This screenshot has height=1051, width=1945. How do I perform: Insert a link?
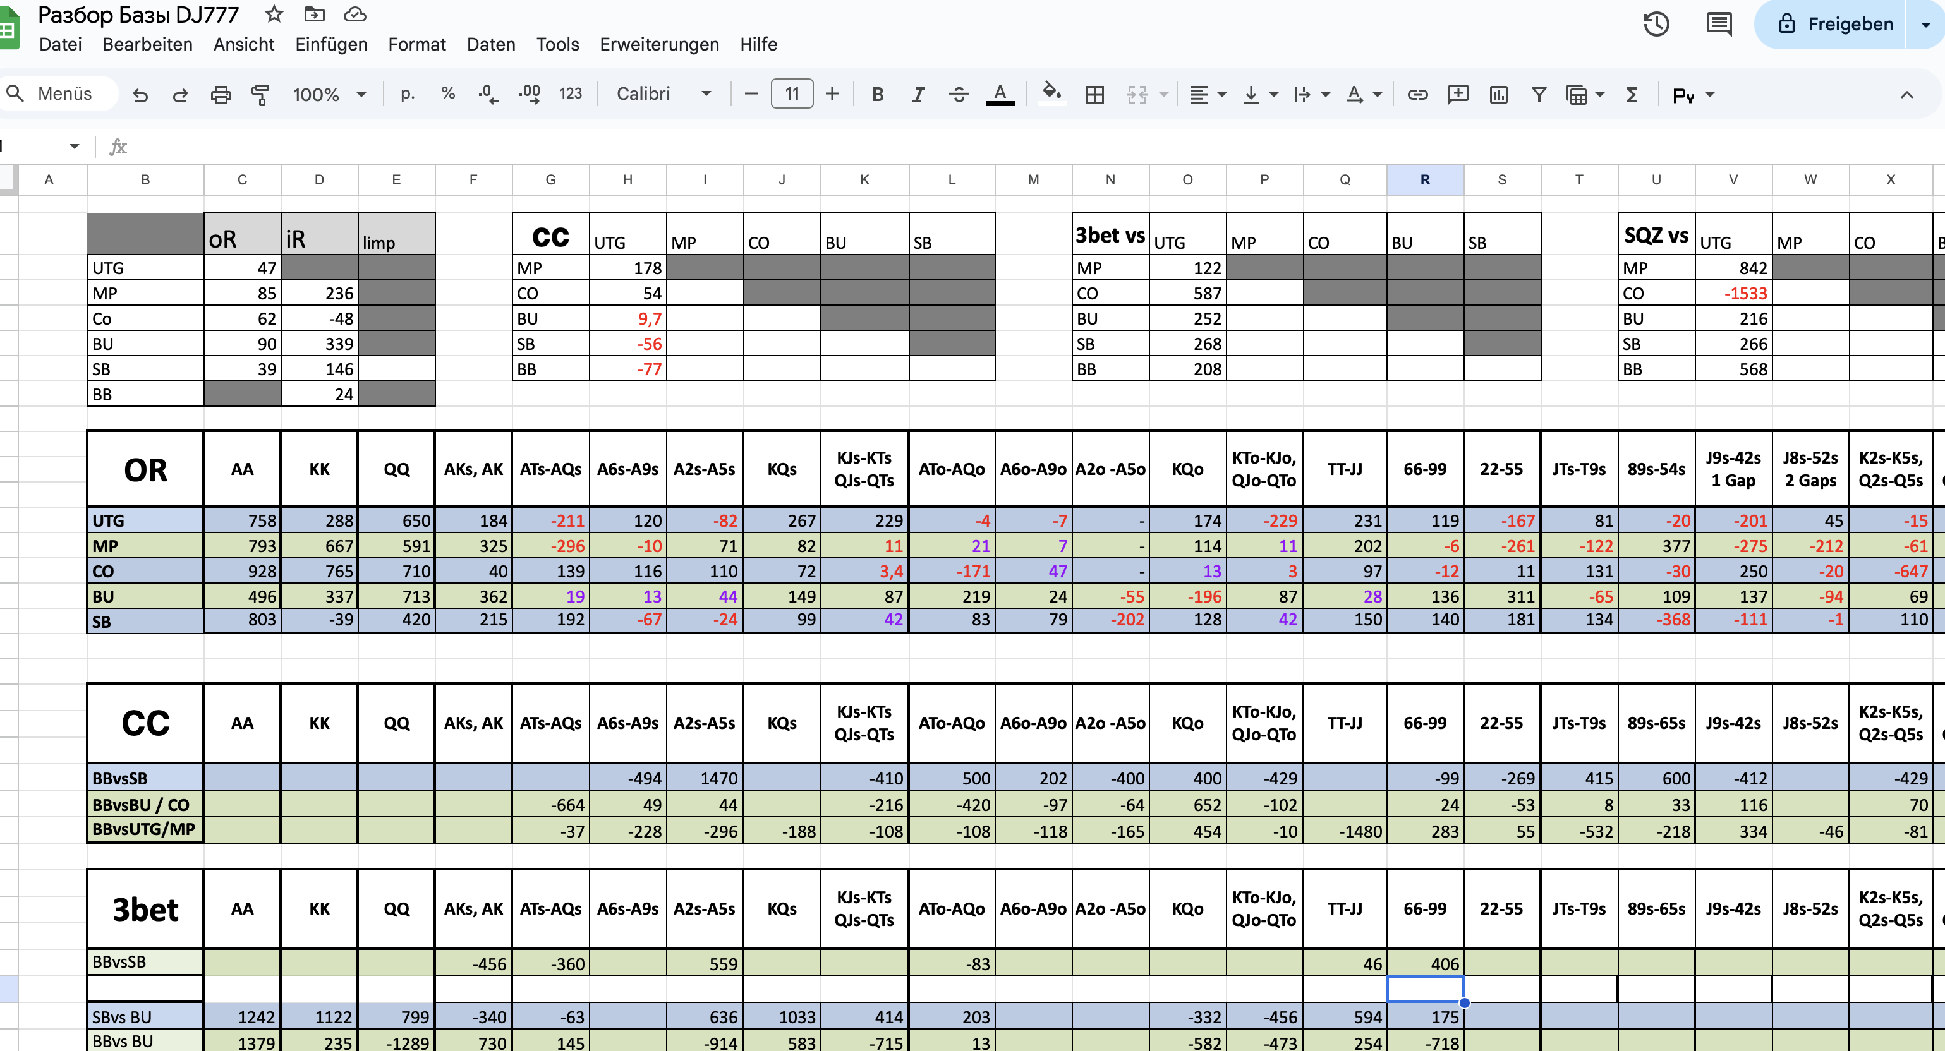click(x=1417, y=94)
